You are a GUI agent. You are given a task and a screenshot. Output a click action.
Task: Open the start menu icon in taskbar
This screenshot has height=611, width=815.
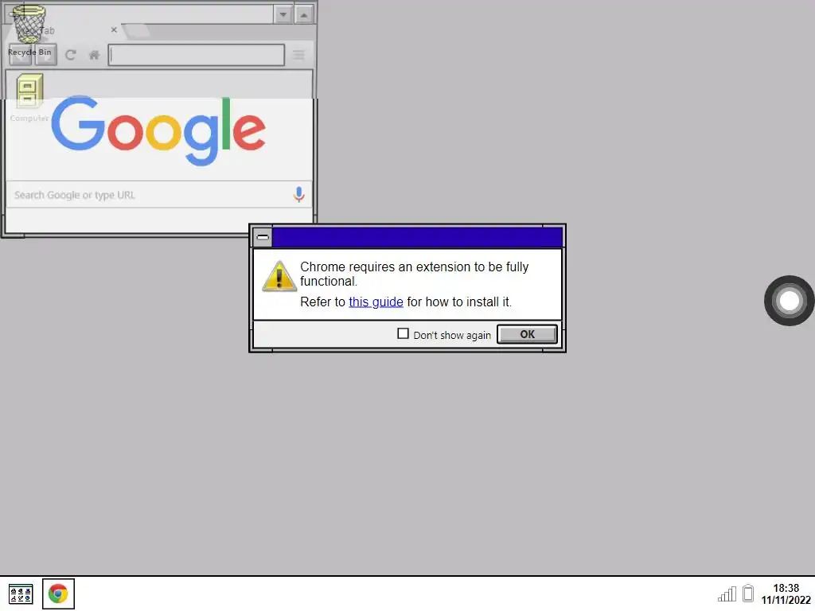click(x=21, y=593)
